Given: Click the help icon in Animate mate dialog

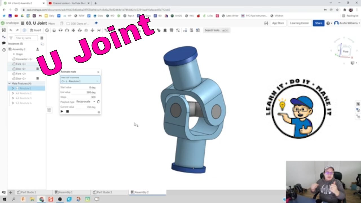Looking at the screenshot, I should (99, 112).
